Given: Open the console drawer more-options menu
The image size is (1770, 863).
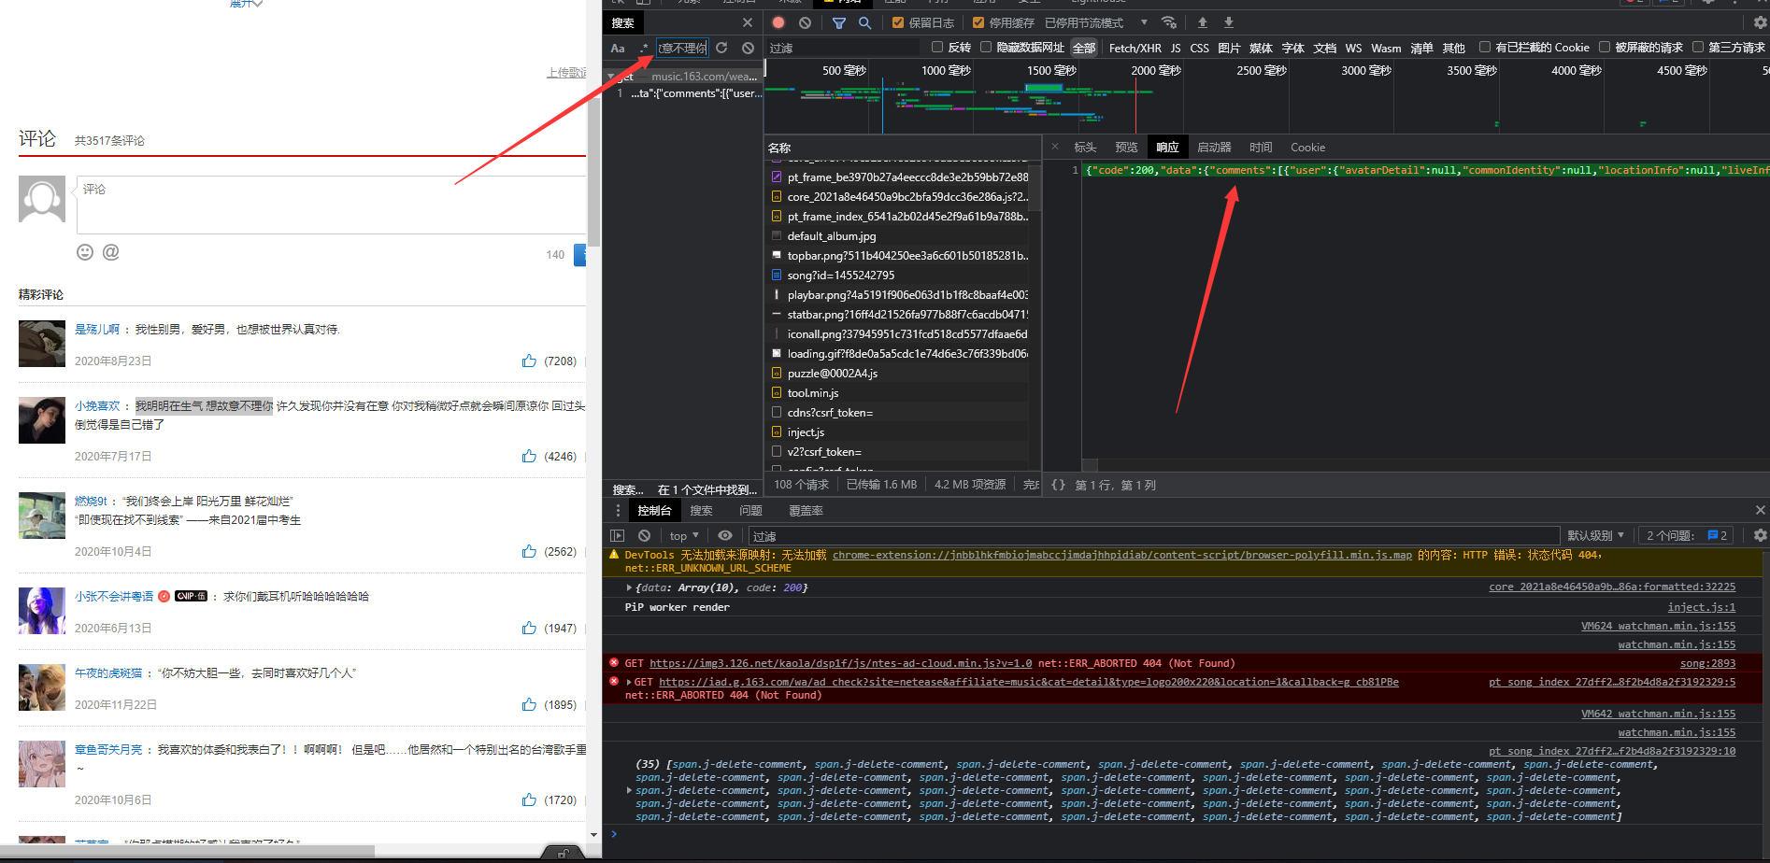Looking at the screenshot, I should point(618,510).
